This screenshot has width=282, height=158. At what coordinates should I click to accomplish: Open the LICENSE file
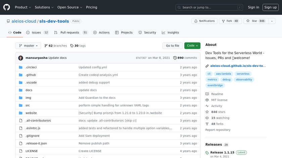click(x=32, y=151)
